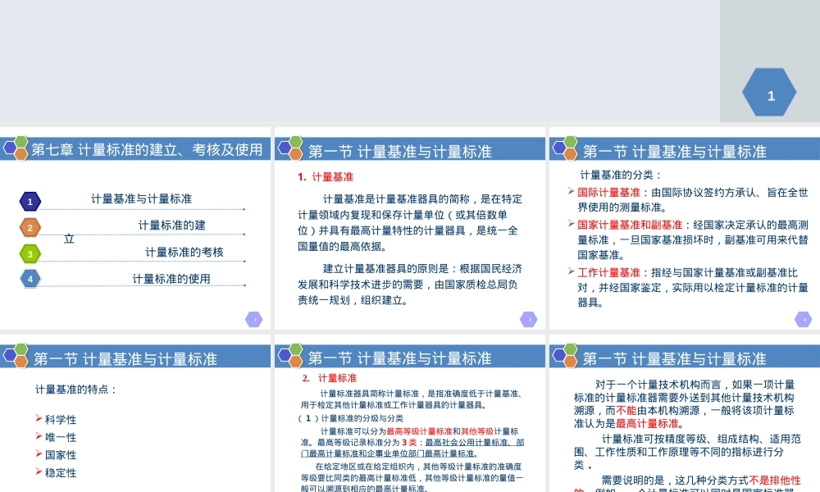Viewport: 820px width, 492px height.
Task: Click the hexagon logo on the 计量基准的特点 slide header
Action: pos(15,356)
